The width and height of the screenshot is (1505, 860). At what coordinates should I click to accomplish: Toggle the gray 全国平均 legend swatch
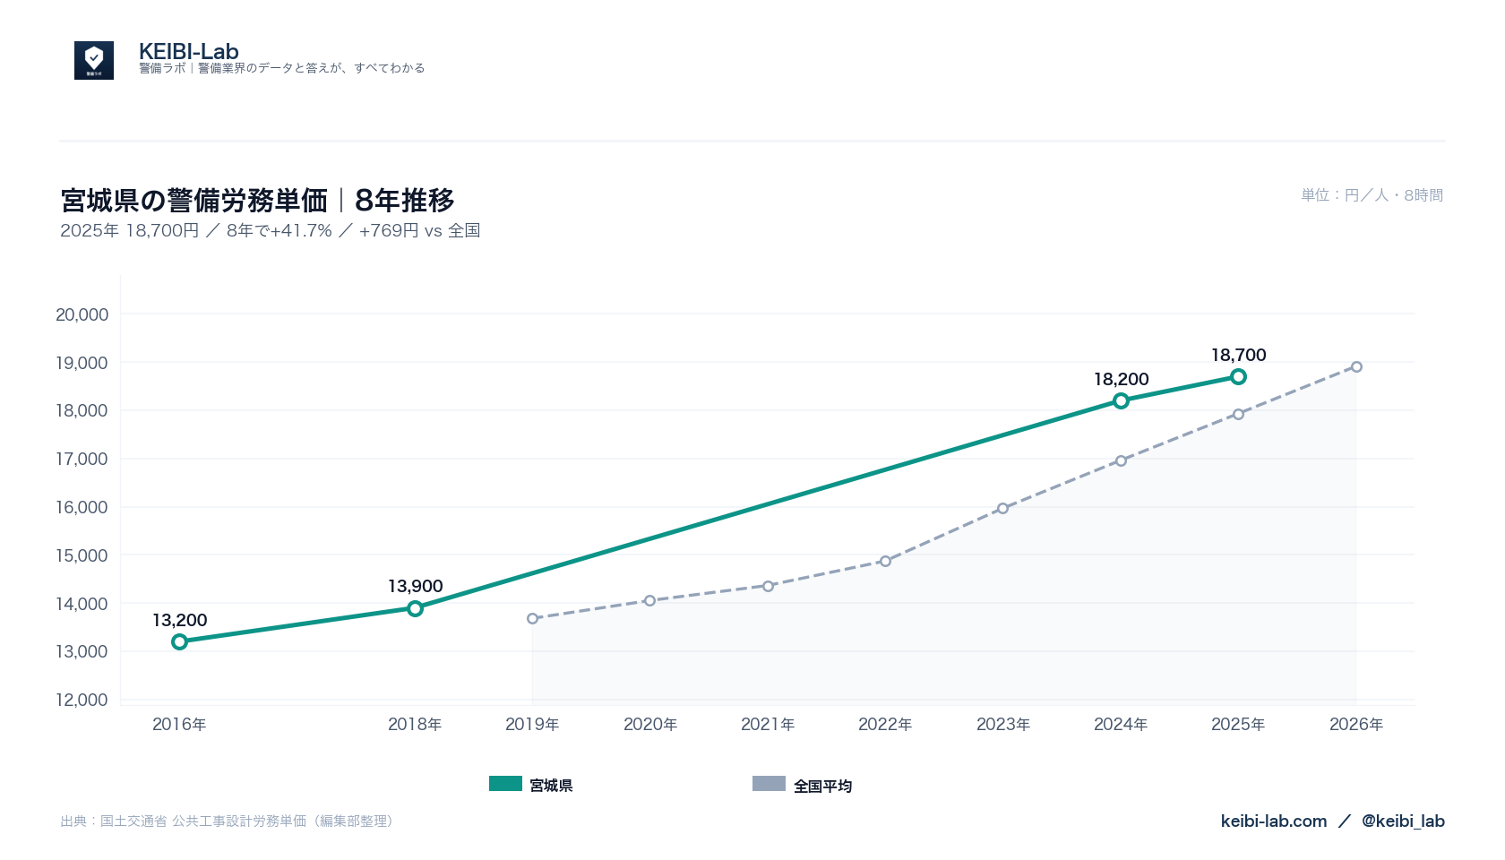point(769,784)
